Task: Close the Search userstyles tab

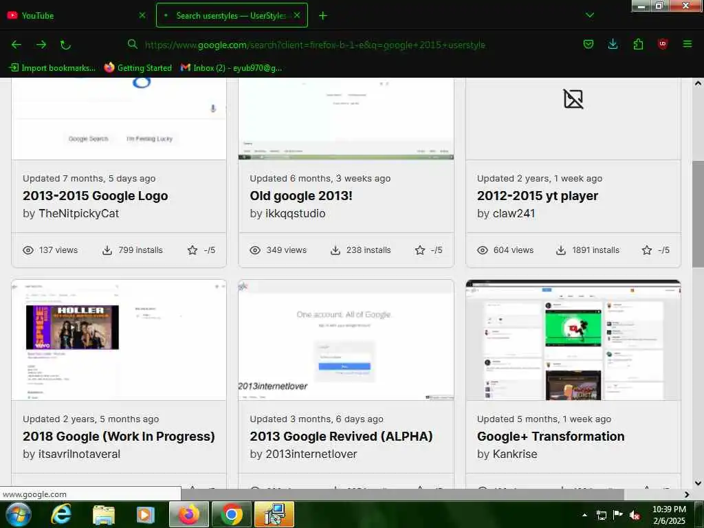Action: [297, 15]
